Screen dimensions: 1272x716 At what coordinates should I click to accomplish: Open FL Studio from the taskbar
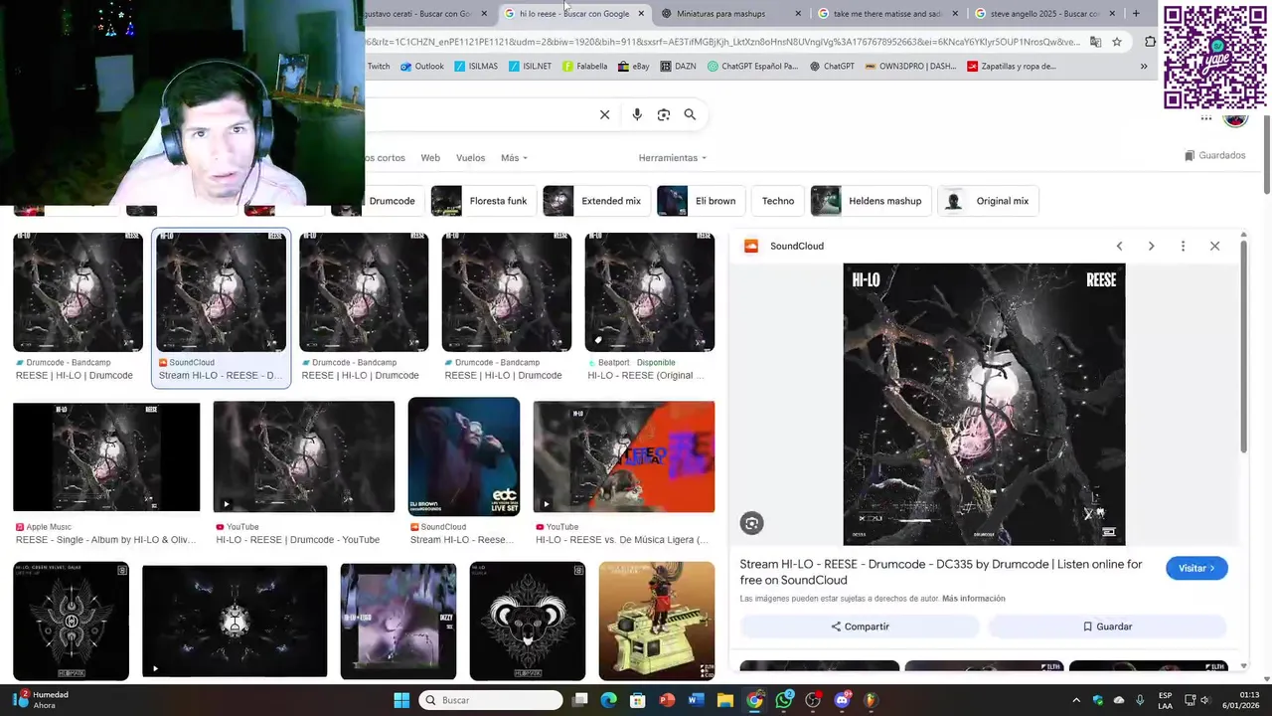tap(872, 700)
